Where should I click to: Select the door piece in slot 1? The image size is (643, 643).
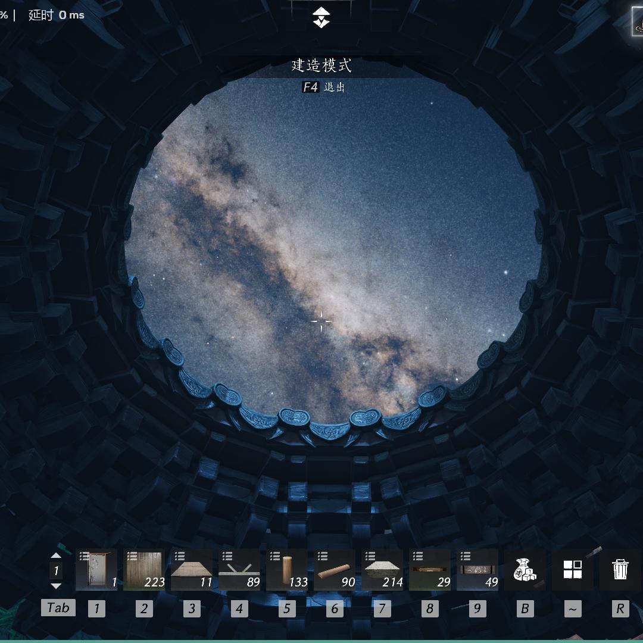tap(96, 570)
